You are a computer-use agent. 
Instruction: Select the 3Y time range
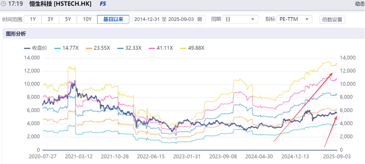[x=51, y=19]
